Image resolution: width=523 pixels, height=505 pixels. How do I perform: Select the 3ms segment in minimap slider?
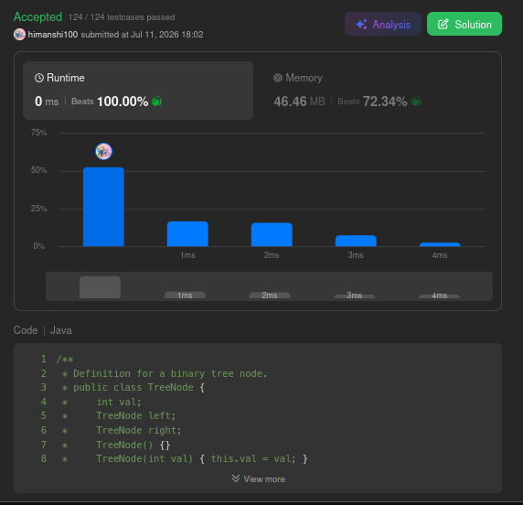pos(355,296)
